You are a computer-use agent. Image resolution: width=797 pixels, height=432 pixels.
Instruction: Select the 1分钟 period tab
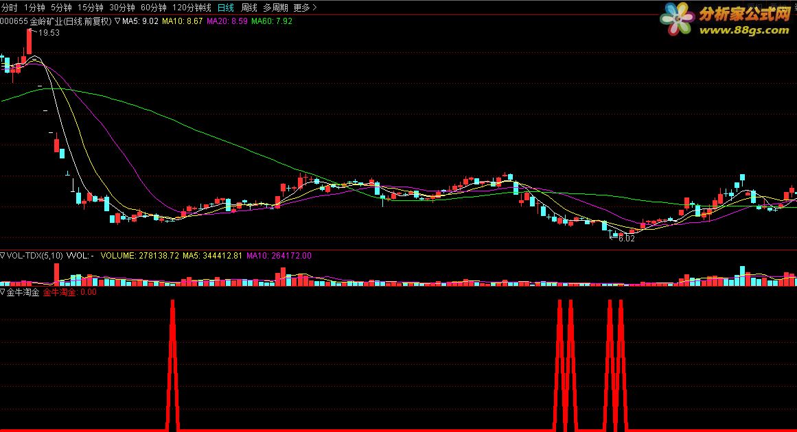pos(34,8)
